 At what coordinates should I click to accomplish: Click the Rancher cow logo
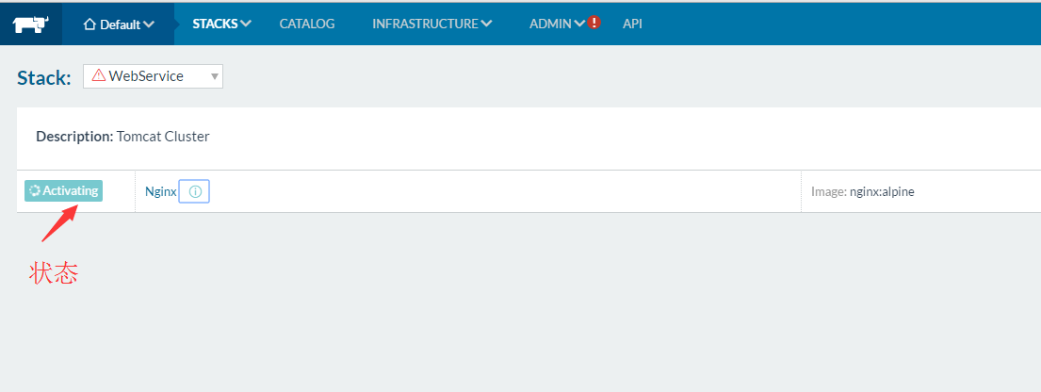(30, 24)
